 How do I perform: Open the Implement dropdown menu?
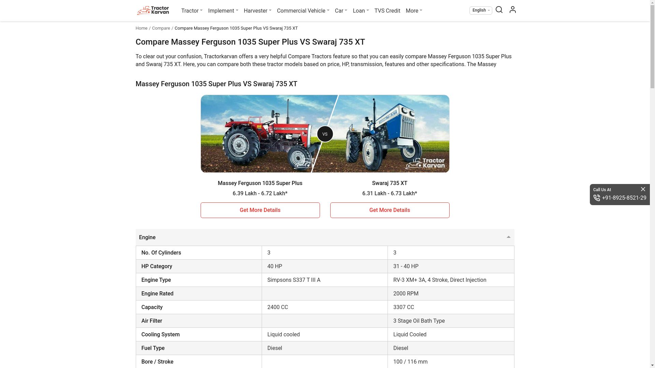coord(223,11)
